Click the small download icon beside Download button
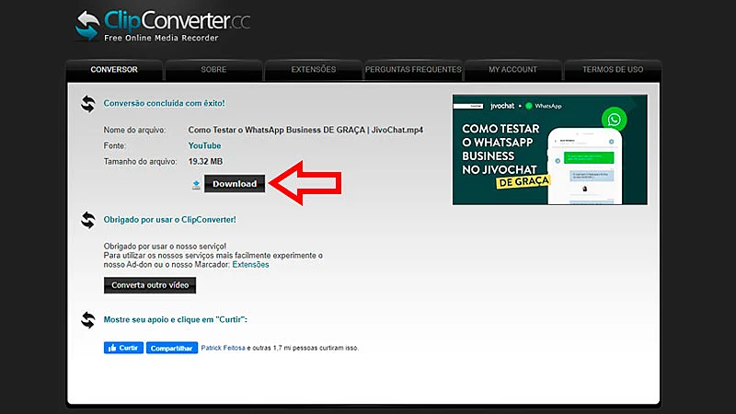The height and width of the screenshot is (414, 736). (196, 185)
